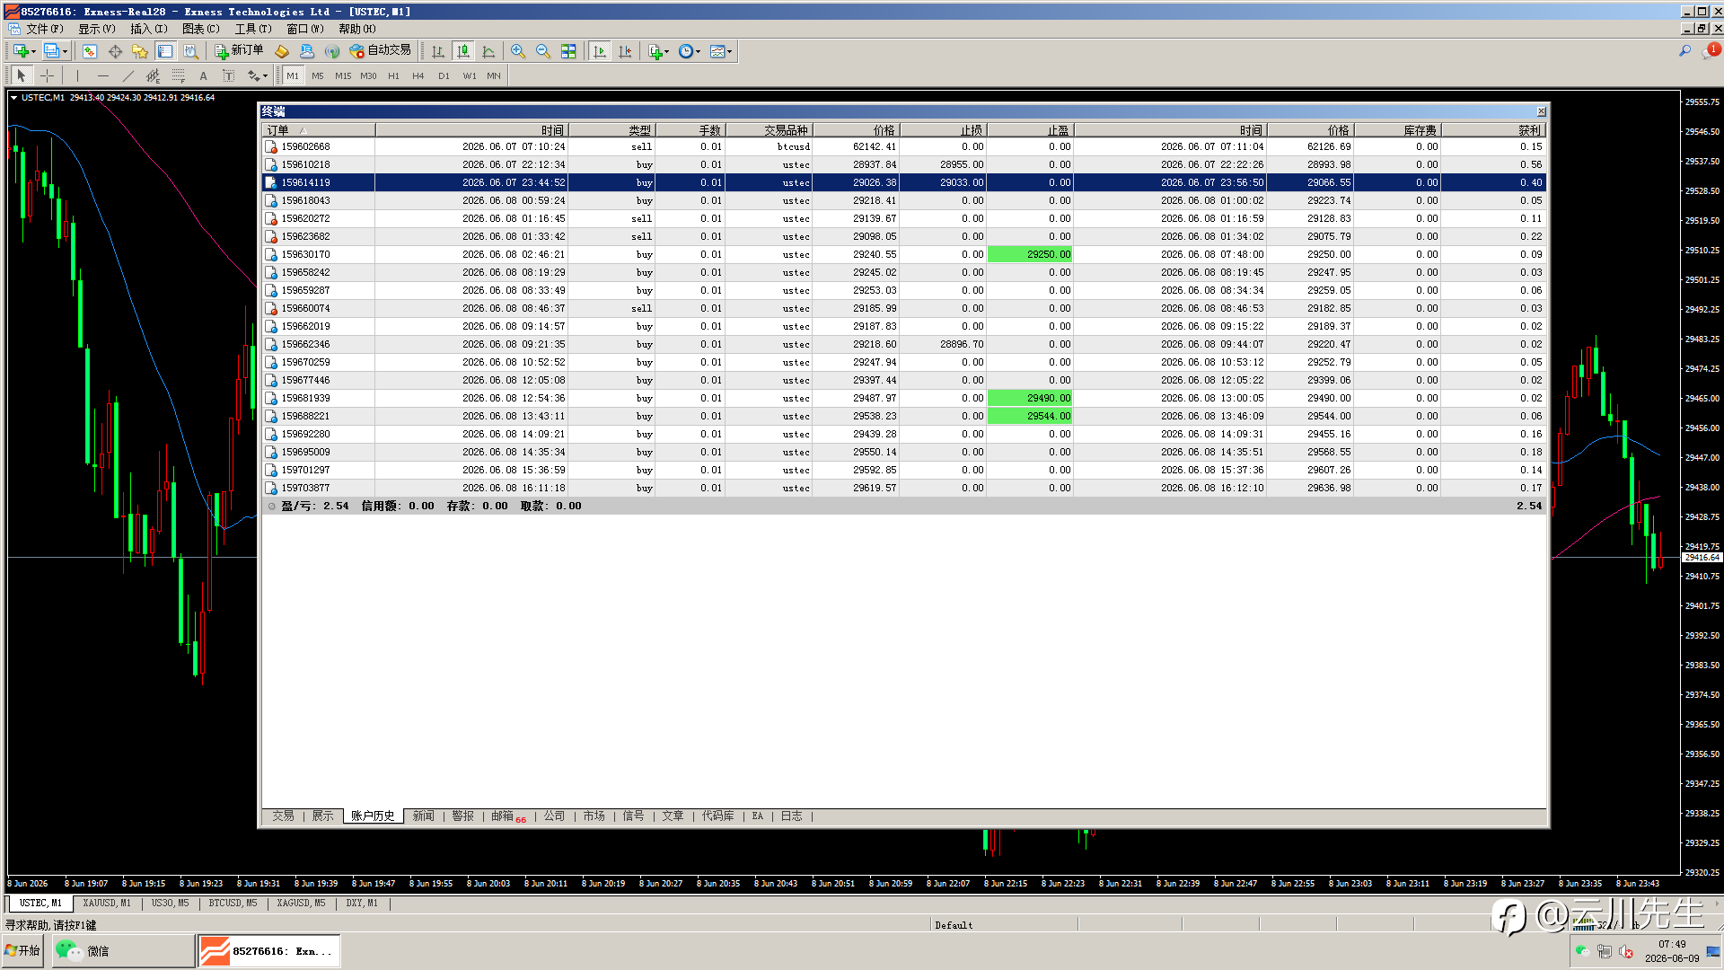Close the 终端 Terminal panel
This screenshot has height=970, width=1724.
[1541, 111]
